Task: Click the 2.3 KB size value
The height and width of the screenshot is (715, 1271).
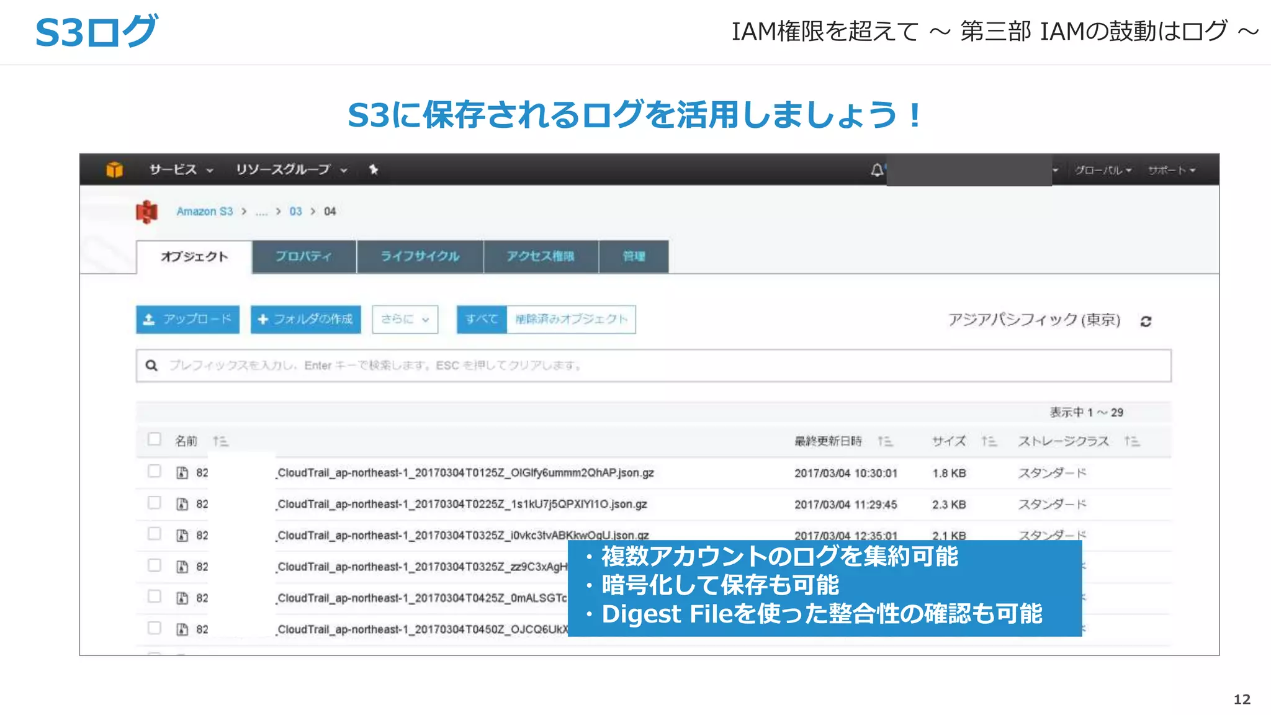Action: [x=949, y=505]
